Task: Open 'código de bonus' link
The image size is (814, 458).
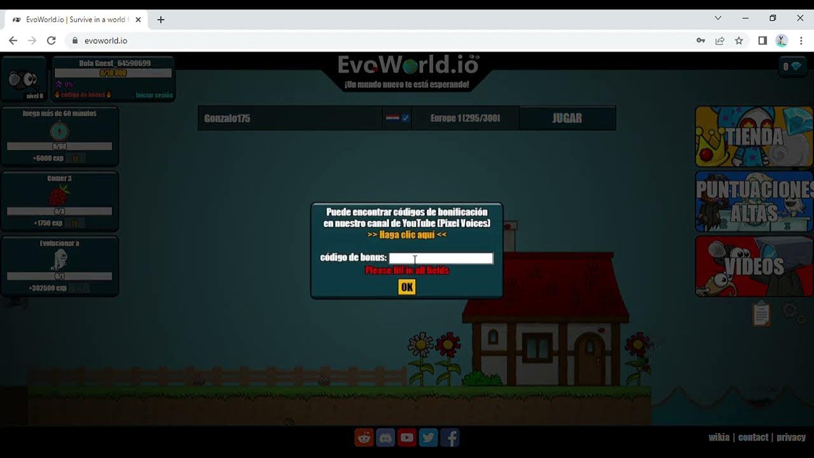Action: tap(83, 95)
